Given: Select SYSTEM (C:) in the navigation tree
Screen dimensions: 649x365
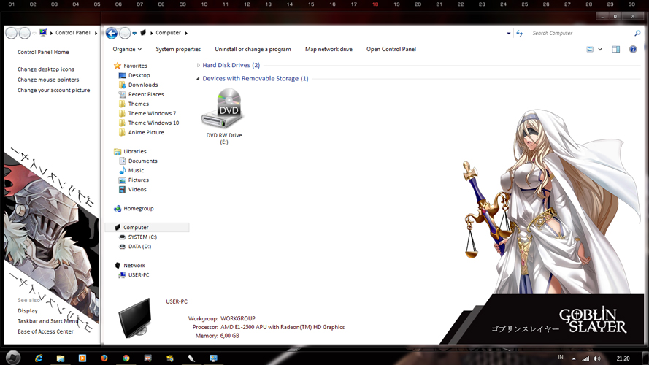Looking at the screenshot, I should click(x=142, y=237).
